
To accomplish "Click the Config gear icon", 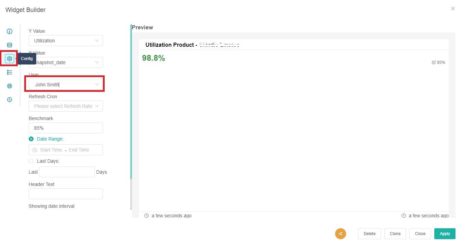I will pyautogui.click(x=10, y=59).
